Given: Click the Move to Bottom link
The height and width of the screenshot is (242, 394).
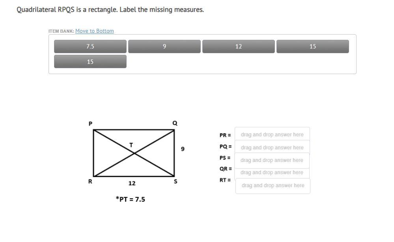Looking at the screenshot, I should click(x=95, y=31).
